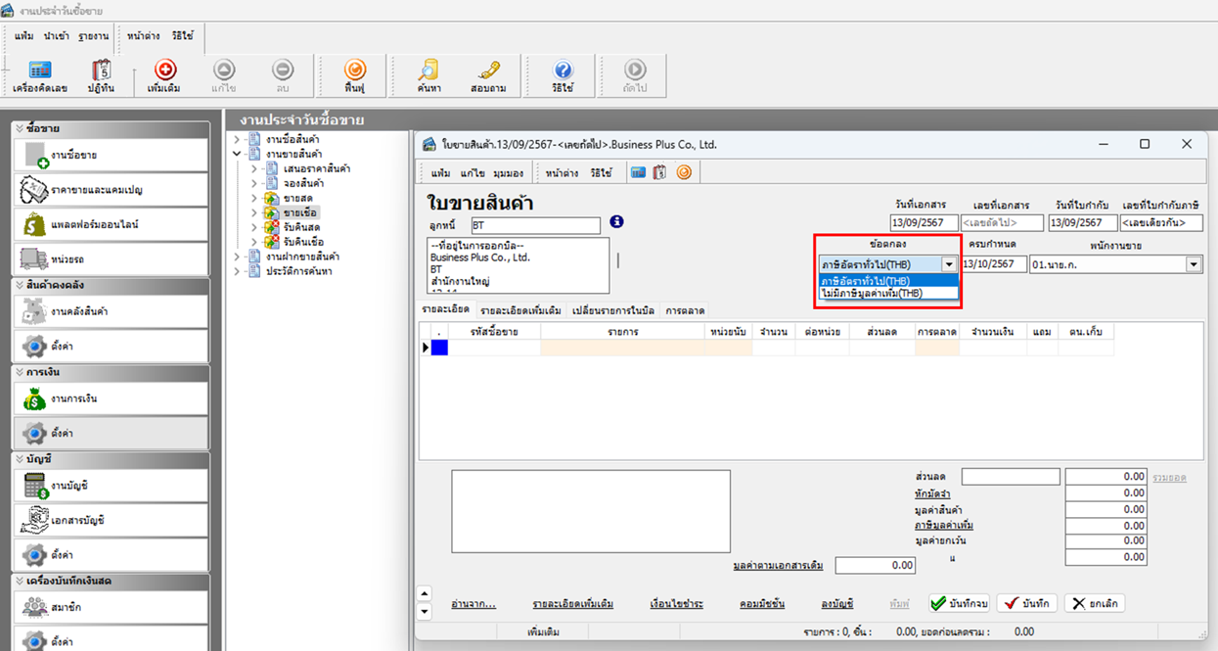Click the refresh icon in invoice window toolbar
The height and width of the screenshot is (651, 1218).
[x=684, y=173]
